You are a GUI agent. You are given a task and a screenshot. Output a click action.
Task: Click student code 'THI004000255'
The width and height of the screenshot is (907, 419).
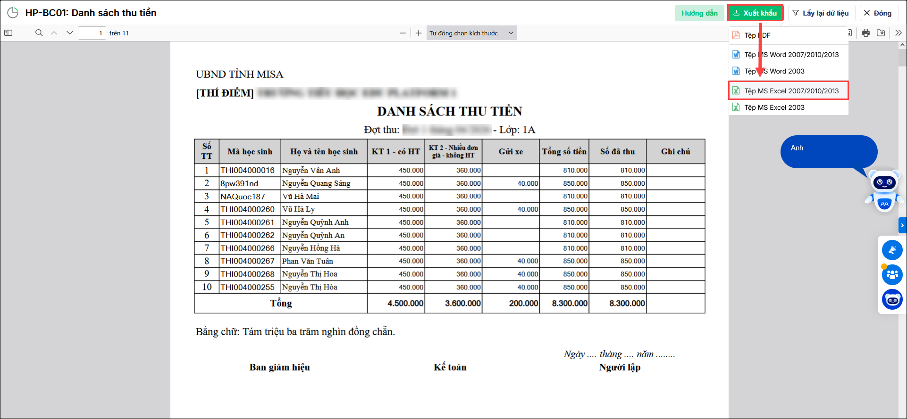coord(247,287)
